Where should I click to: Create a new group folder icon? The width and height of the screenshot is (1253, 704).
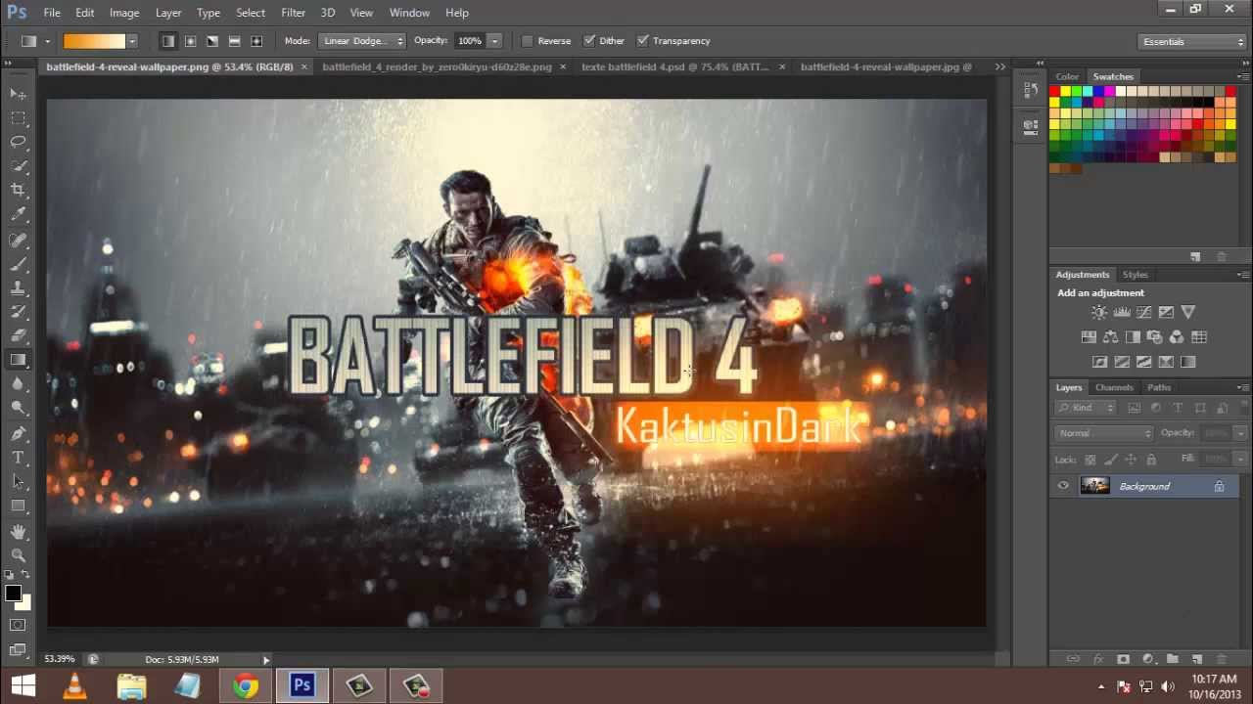pos(1172,660)
